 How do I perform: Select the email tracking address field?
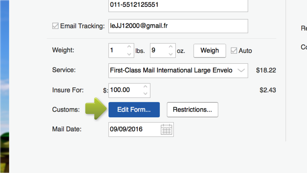click(x=178, y=26)
